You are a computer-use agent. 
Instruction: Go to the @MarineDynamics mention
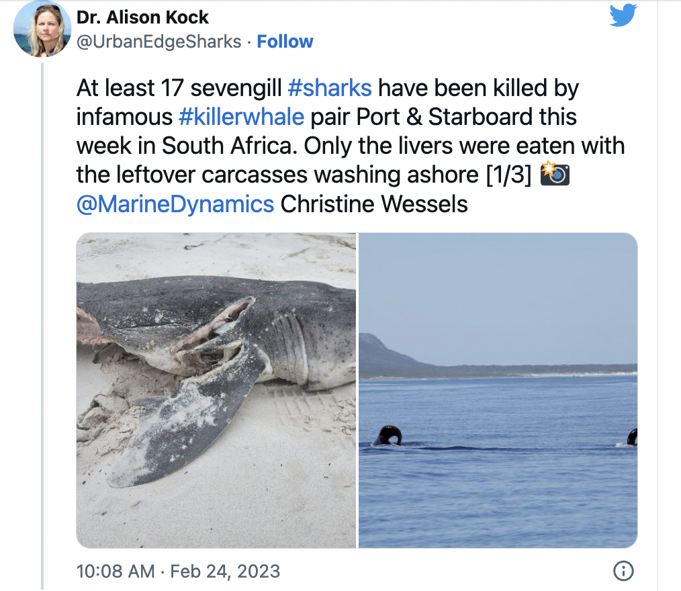tap(175, 203)
